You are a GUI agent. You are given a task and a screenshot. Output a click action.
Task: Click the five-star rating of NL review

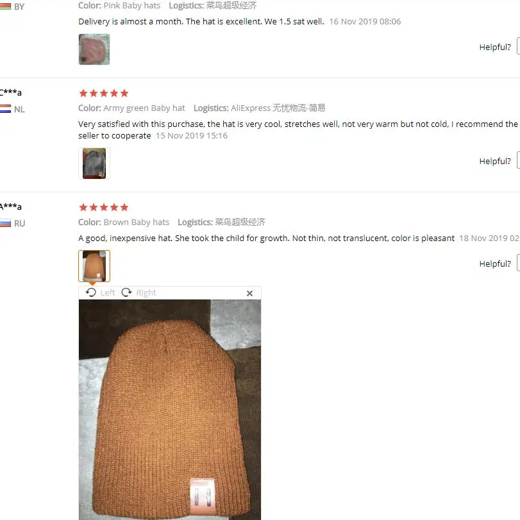pos(104,93)
